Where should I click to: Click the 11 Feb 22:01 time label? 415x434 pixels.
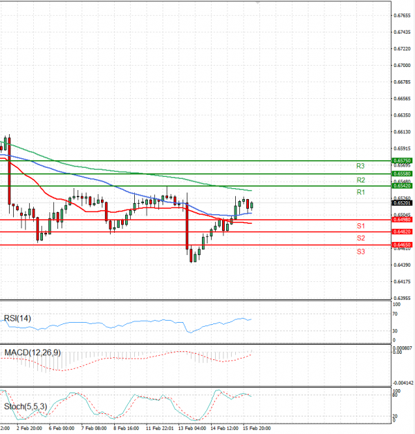pos(160,428)
